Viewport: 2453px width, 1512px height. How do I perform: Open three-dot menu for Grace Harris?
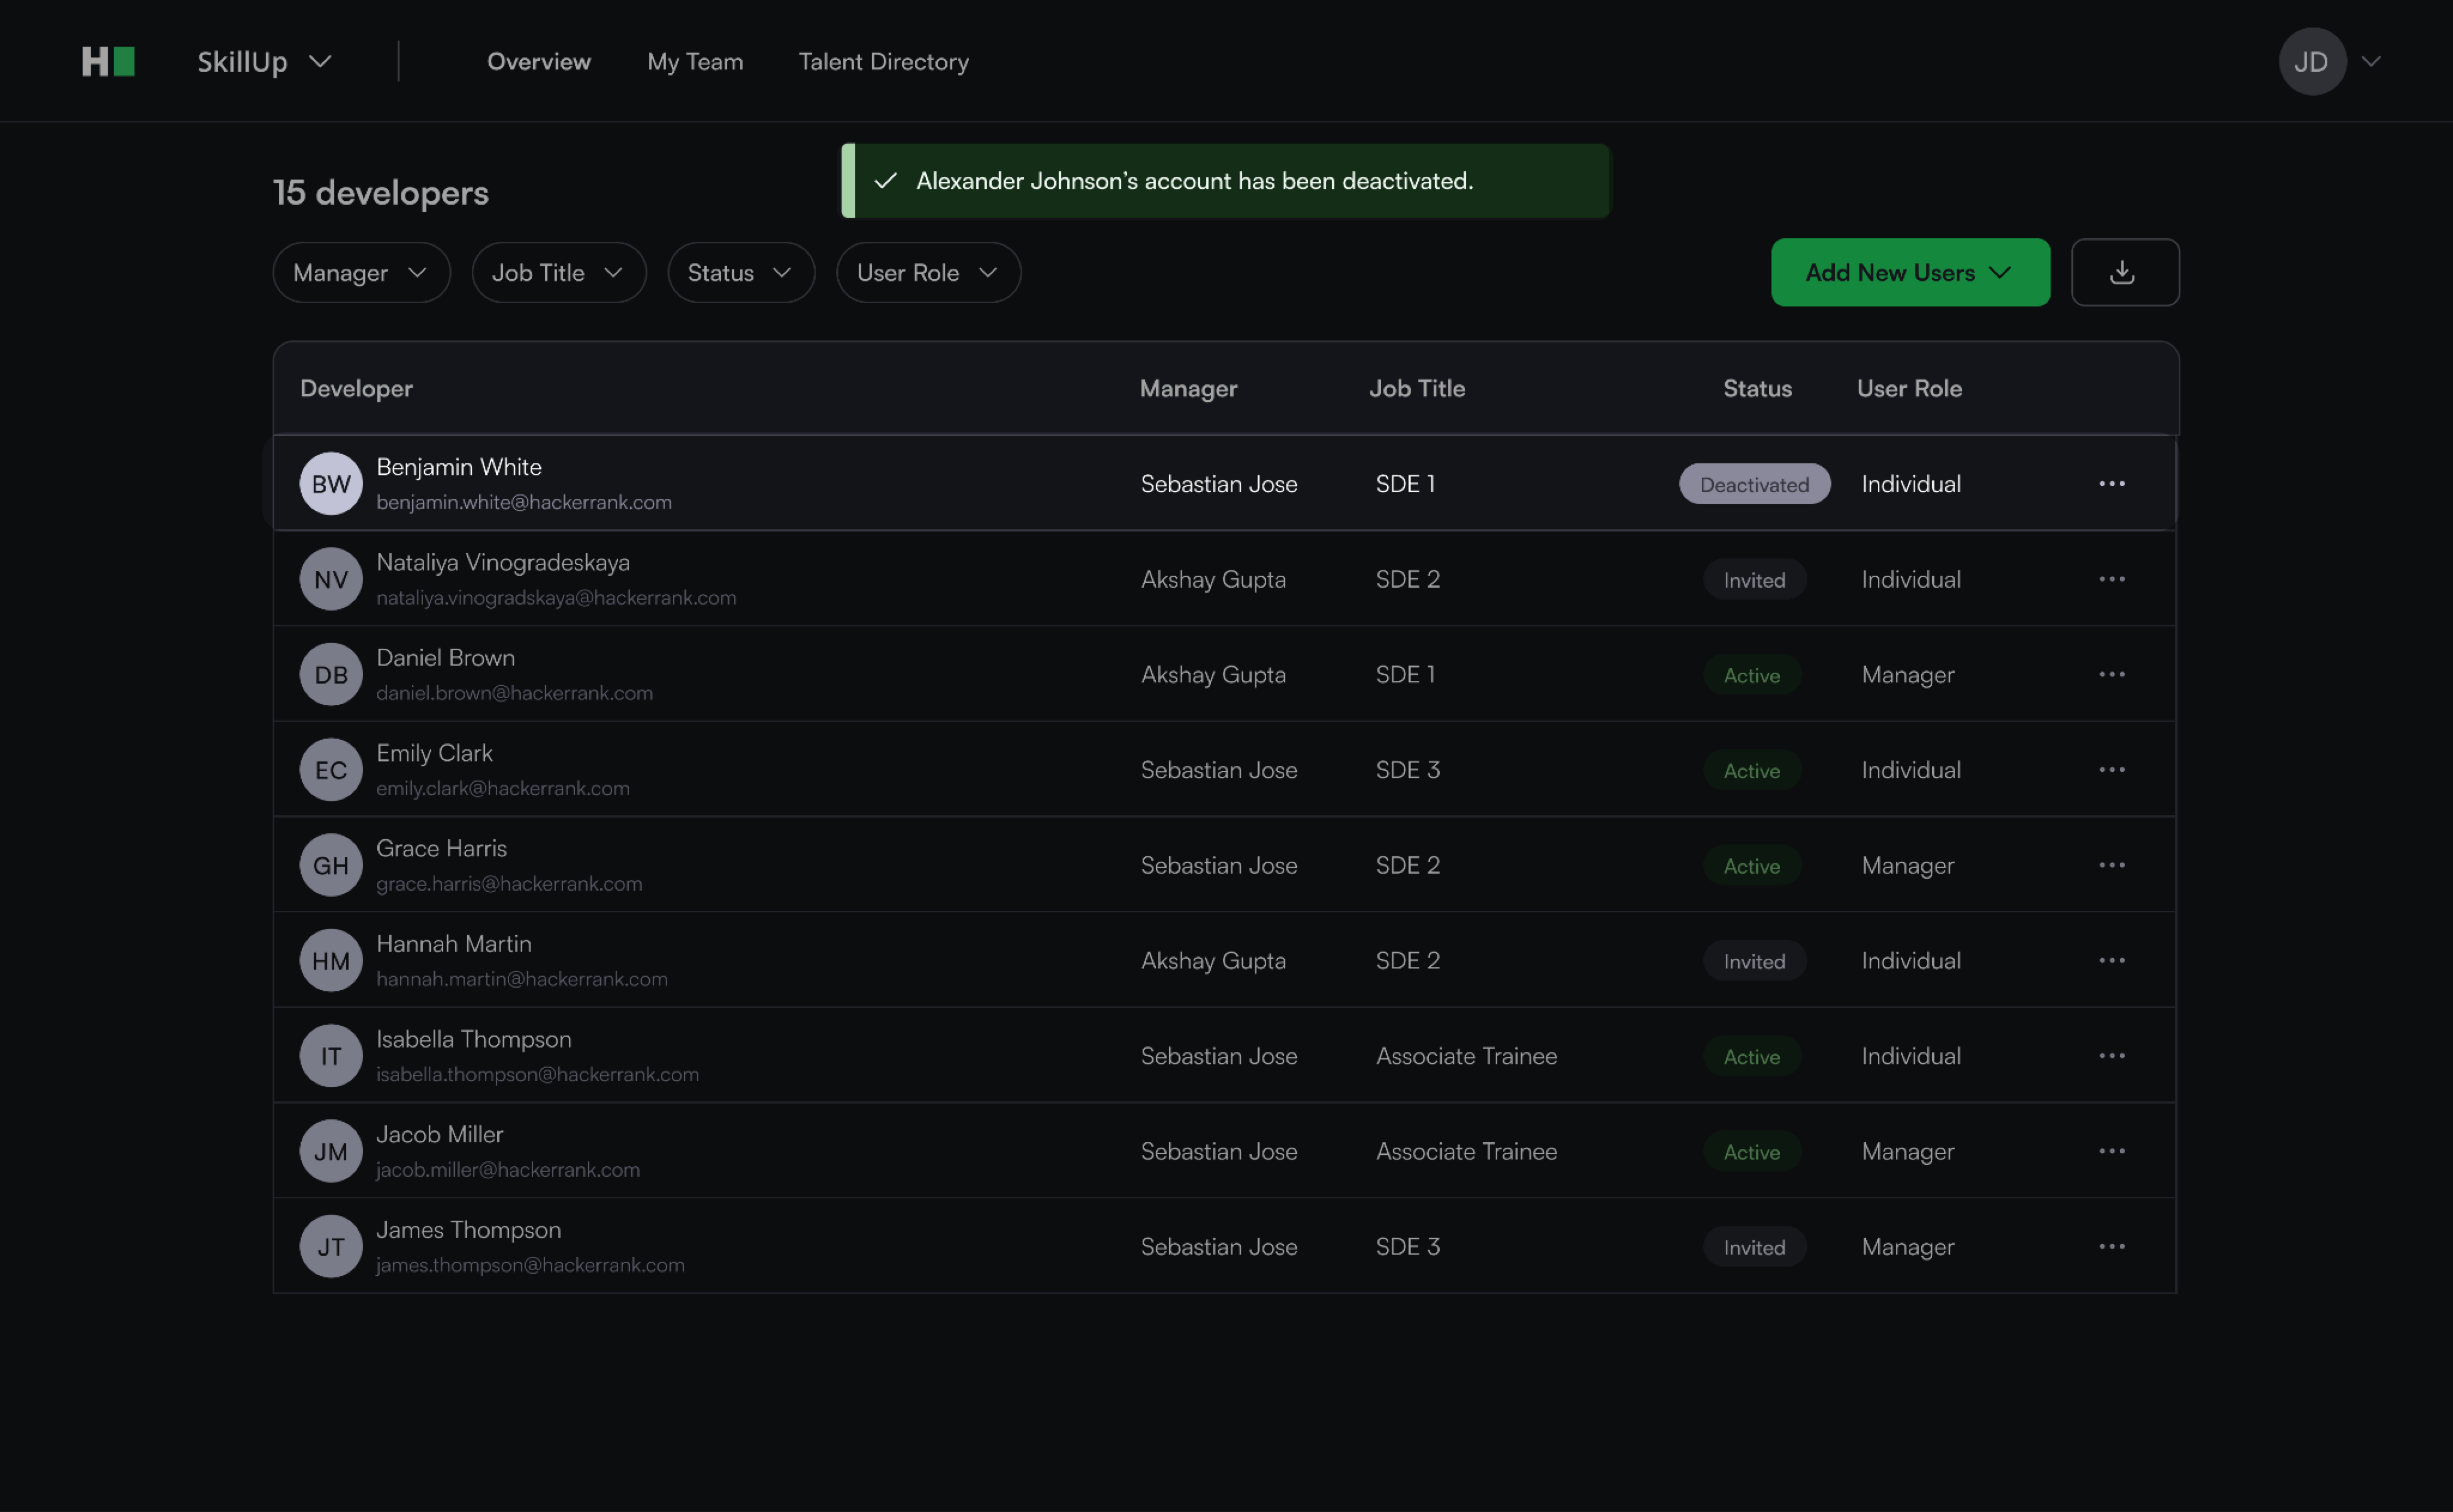pos(2111,865)
